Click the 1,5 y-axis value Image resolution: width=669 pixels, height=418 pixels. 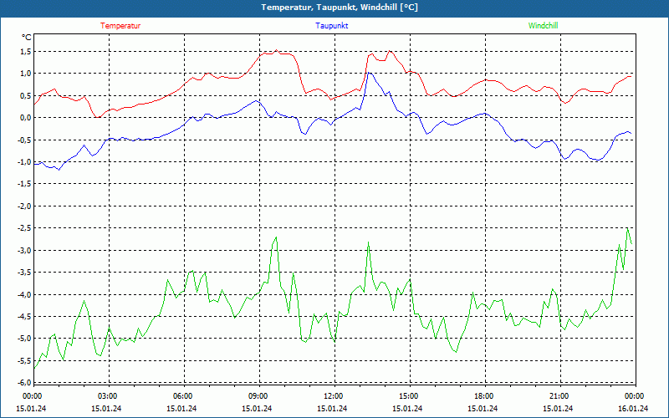click(26, 52)
